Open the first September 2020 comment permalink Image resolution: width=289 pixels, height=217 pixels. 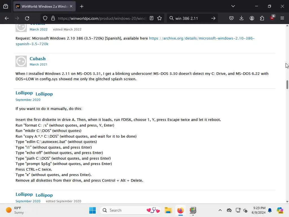[28, 100]
